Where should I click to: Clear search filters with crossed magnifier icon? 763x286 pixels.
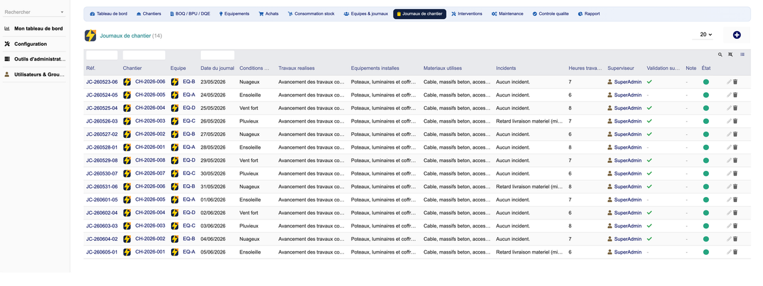coord(731,55)
